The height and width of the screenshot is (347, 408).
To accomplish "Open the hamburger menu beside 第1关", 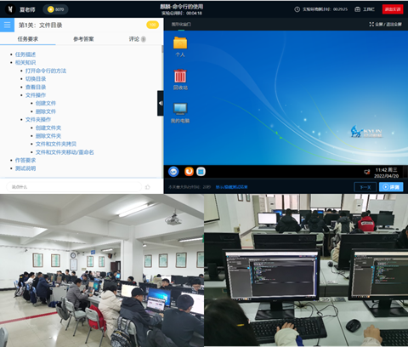I will tap(7, 25).
